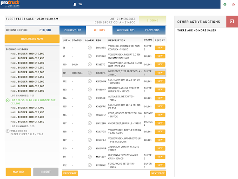Click Bid £10,550 Now button
This screenshot has height=179, width=238.
[x=32, y=39]
